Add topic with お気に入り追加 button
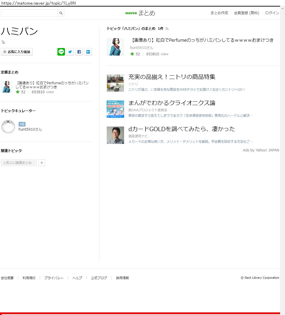Image resolution: width=285 pixels, height=315 pixels. tap(17, 52)
